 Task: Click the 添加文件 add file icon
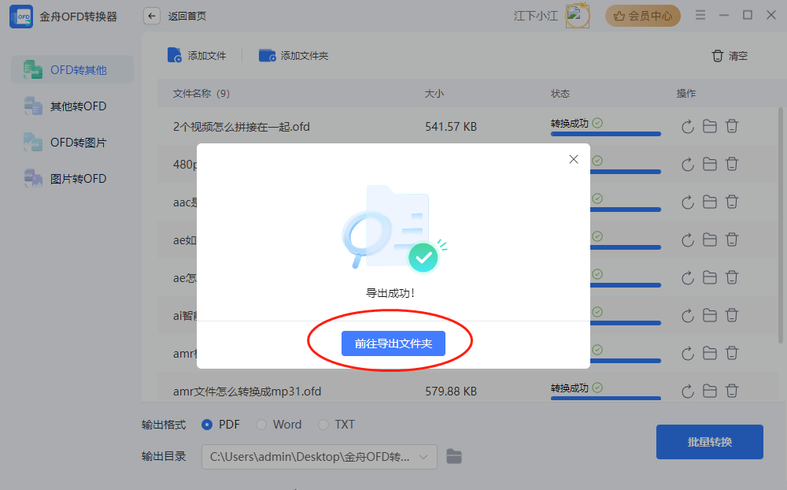click(x=176, y=55)
